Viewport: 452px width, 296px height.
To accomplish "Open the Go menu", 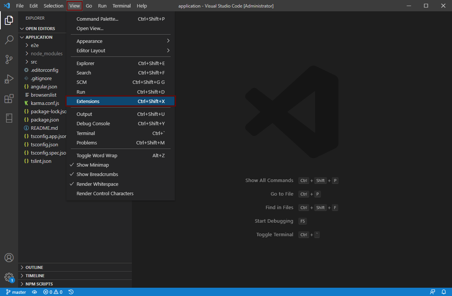I will click(x=89, y=6).
